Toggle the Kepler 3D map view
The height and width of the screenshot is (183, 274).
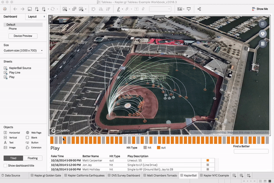[x=263, y=34]
